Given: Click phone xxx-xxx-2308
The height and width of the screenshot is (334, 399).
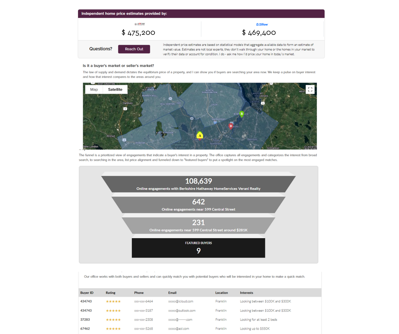Looking at the screenshot, I should coord(143,320).
